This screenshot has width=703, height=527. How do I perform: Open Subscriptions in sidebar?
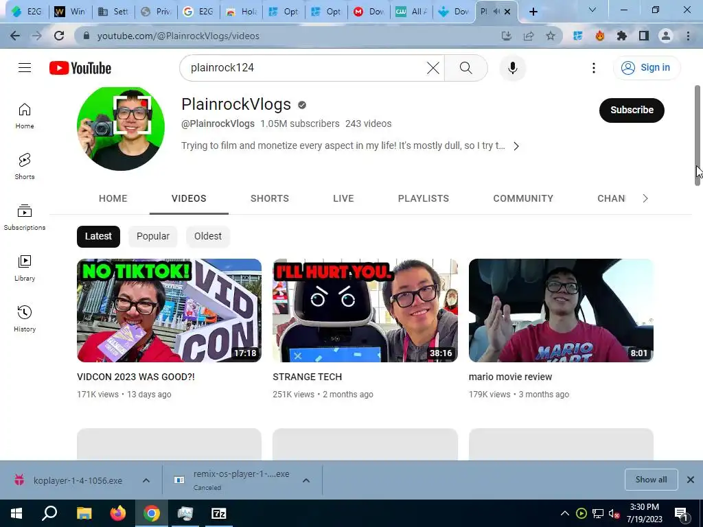point(25,218)
